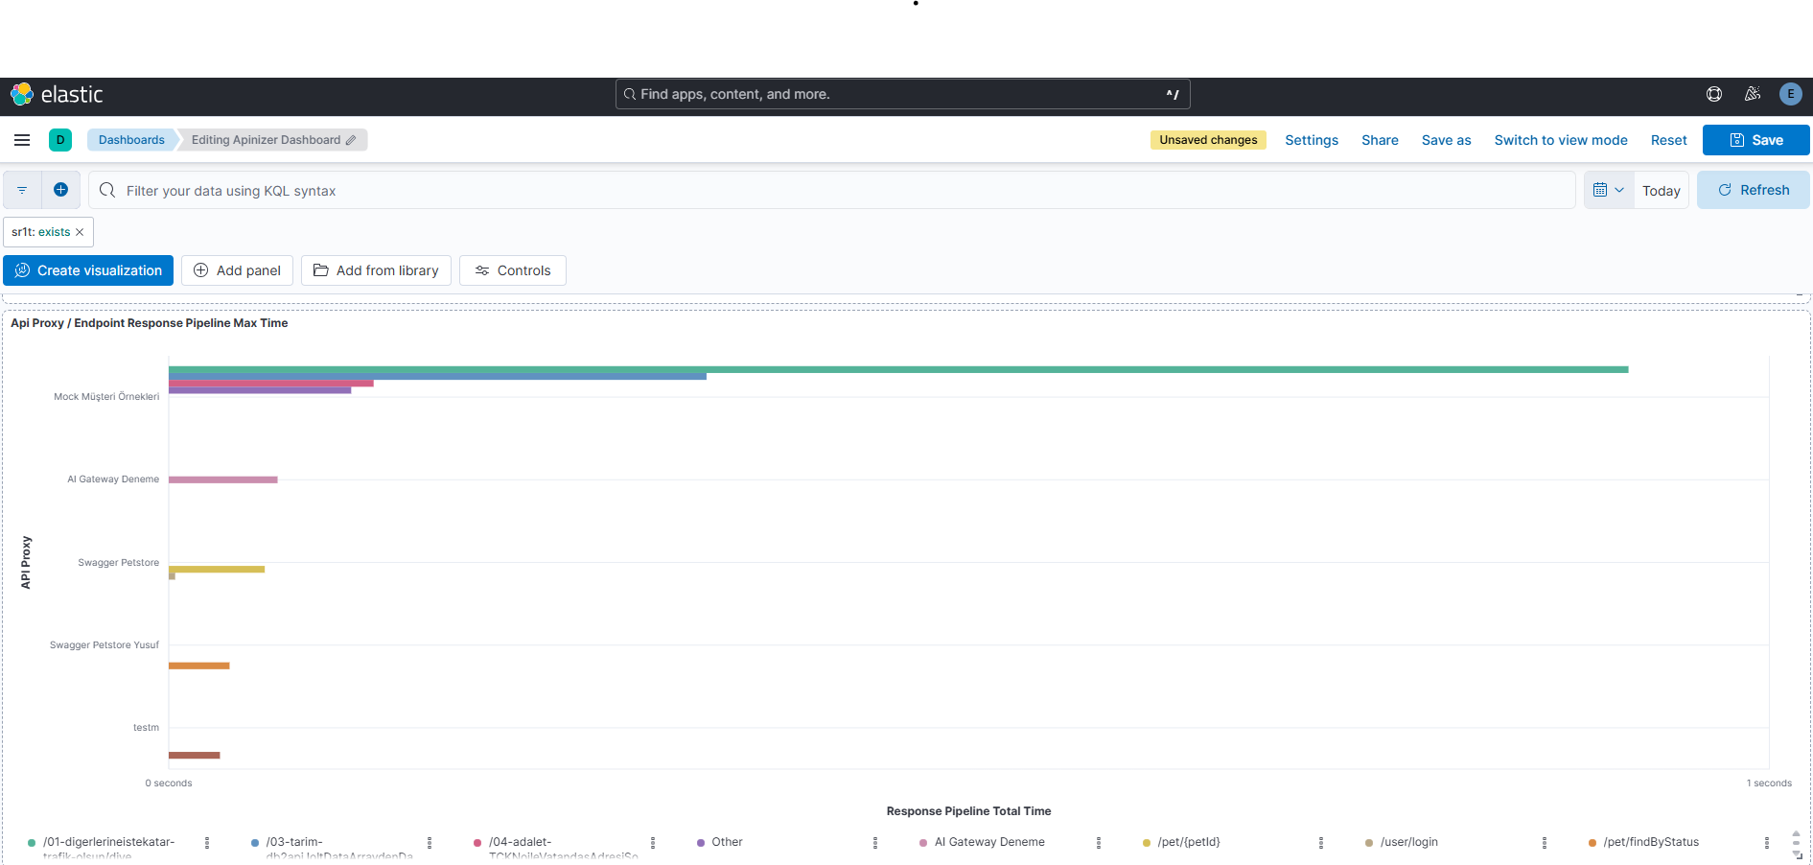1813x865 pixels.
Task: Click the search keyboard shortcut hint
Action: point(1173,94)
